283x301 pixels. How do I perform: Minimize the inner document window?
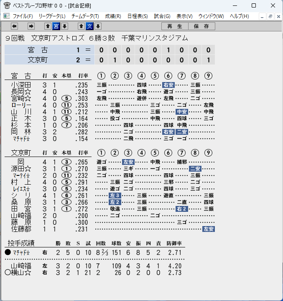(262, 16)
